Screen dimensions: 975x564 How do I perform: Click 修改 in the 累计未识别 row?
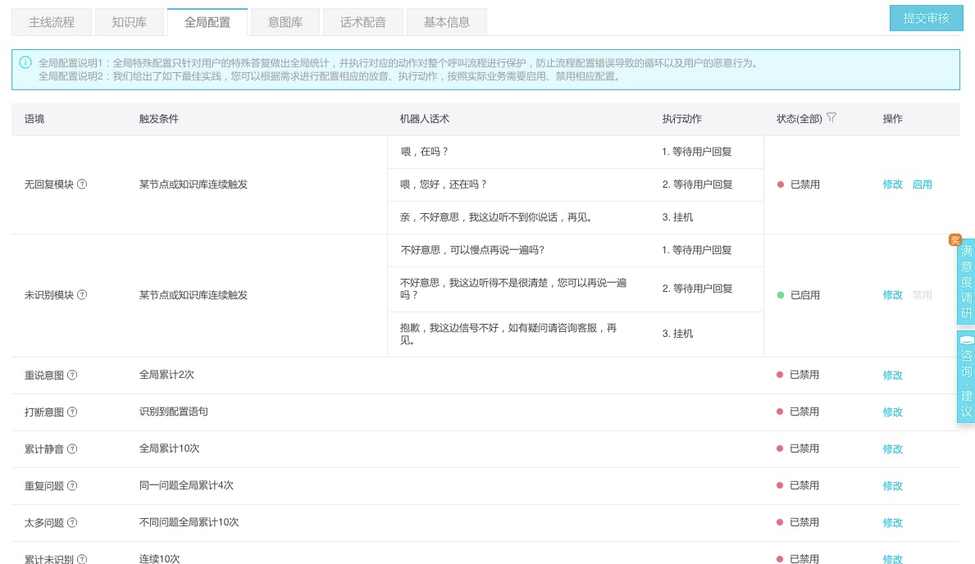coord(892,559)
